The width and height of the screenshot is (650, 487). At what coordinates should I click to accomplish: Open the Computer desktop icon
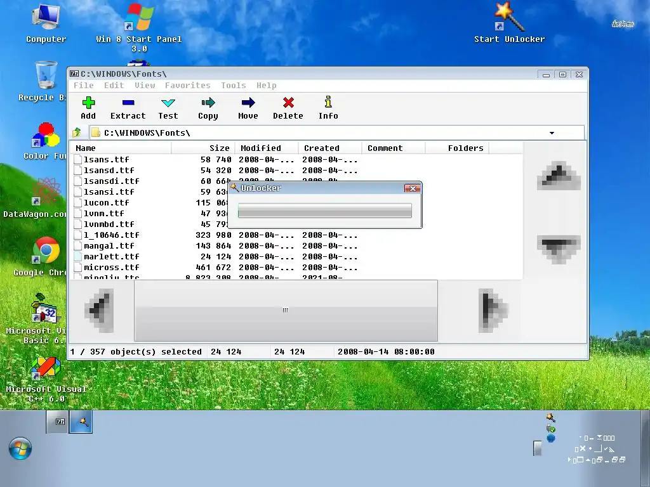(46, 23)
